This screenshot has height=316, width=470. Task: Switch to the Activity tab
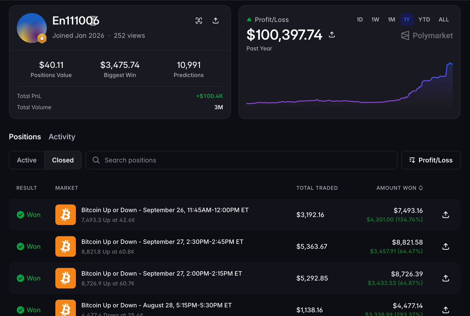(x=62, y=137)
